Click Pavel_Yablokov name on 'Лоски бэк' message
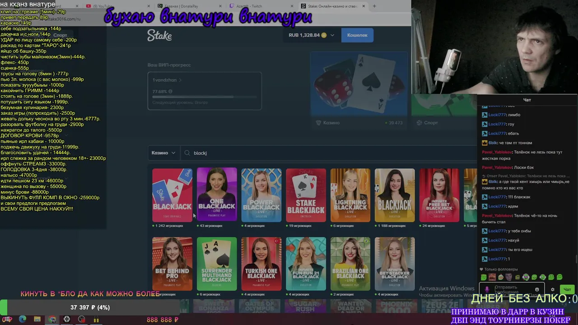This screenshot has height=325, width=578. pyautogui.click(x=496, y=167)
